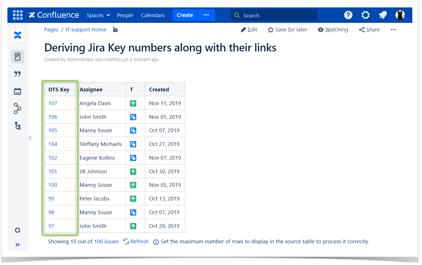The width and height of the screenshot is (422, 265).
Task: Open the Calendars icon in sidebar
Action: [x=17, y=91]
